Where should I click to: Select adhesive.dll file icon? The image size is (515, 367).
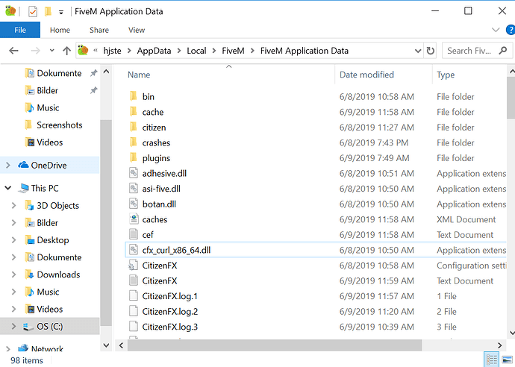click(x=134, y=173)
